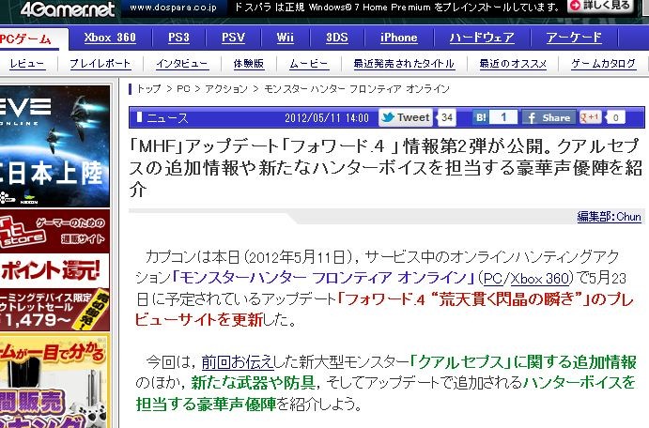Image resolution: width=649 pixels, height=428 pixels.
Task: View 最近発売されたタイトル list
Action: [x=404, y=64]
